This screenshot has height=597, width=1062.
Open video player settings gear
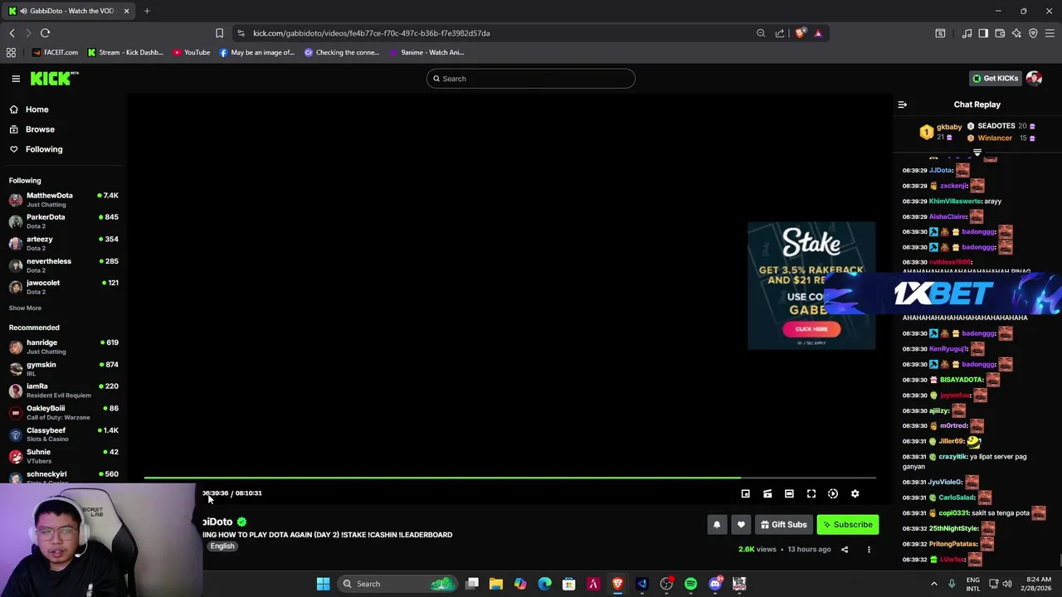point(855,493)
